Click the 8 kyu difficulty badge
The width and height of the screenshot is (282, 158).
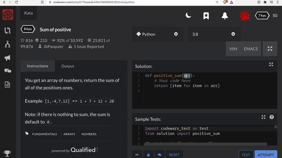[x=28, y=29]
